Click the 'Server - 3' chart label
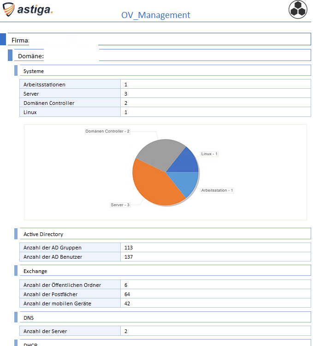 click(x=120, y=205)
